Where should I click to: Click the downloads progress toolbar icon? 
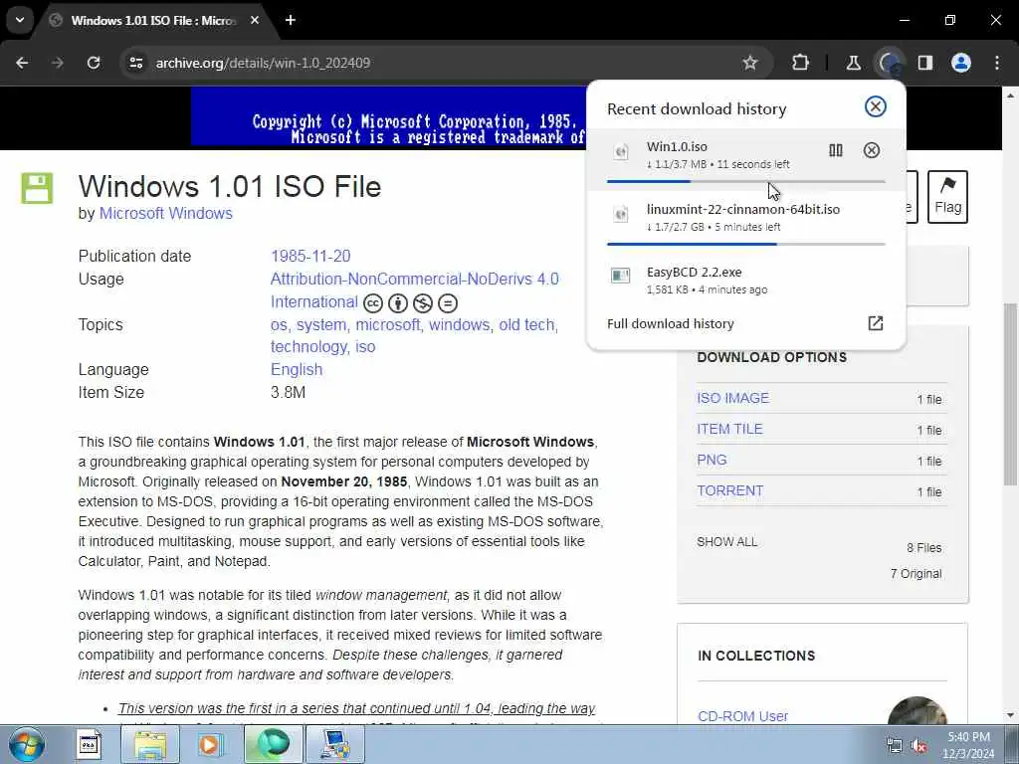(x=889, y=63)
